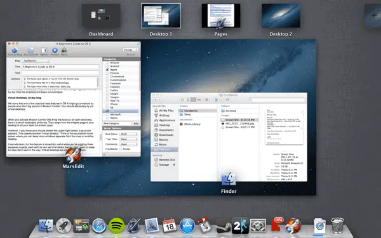
Task: Open System Preferences from the Dock
Action: click(x=258, y=226)
